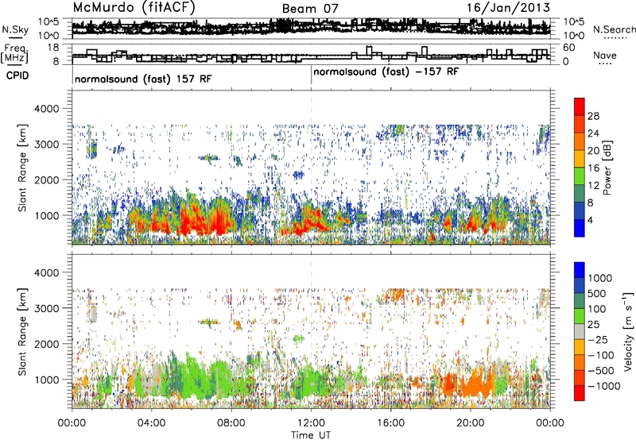Screen dimensions: 636x440
Task: Click the "18" frequency axis label
Action: (x=53, y=48)
